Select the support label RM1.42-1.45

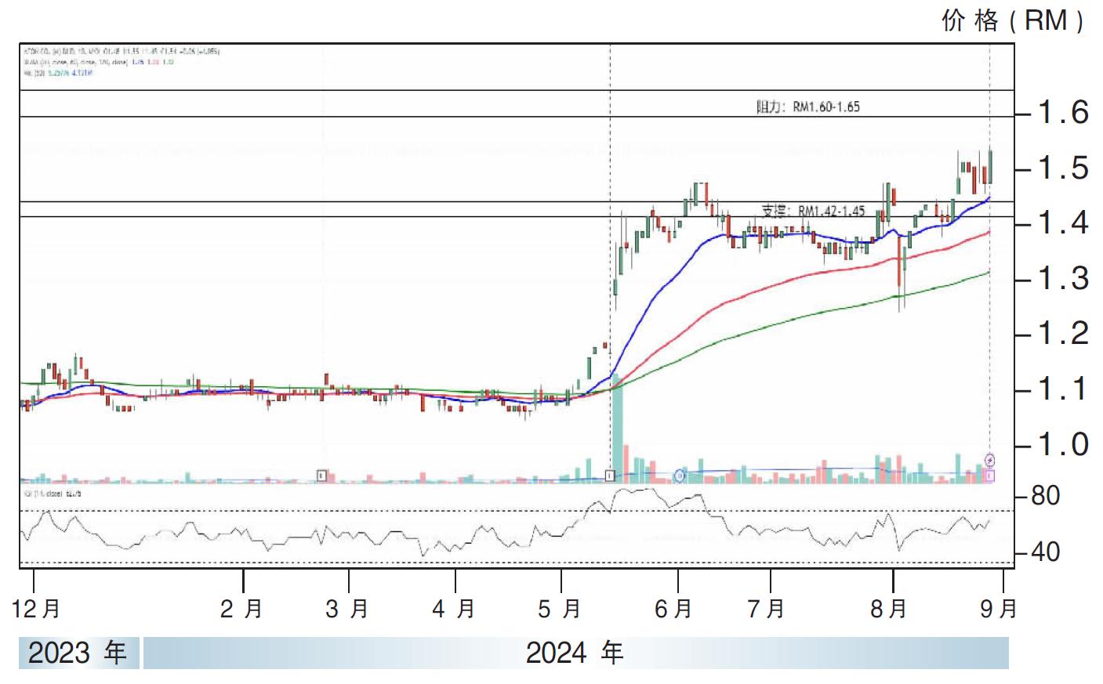pos(814,211)
